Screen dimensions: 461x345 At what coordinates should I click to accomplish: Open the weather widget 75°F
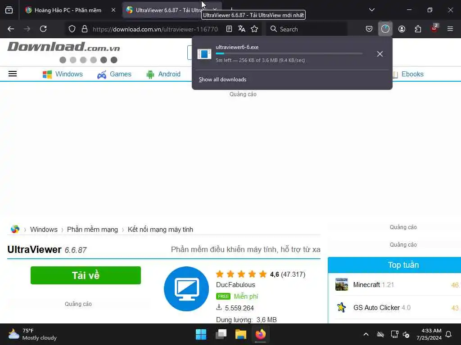[32, 334]
